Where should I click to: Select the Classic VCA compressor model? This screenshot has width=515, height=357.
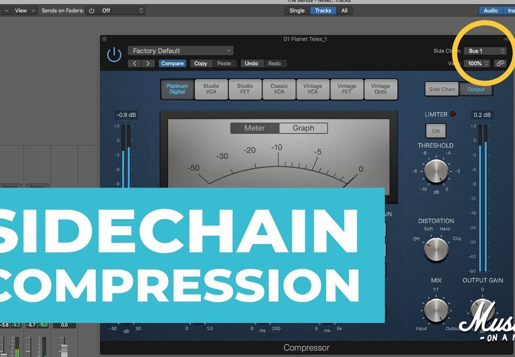(279, 89)
